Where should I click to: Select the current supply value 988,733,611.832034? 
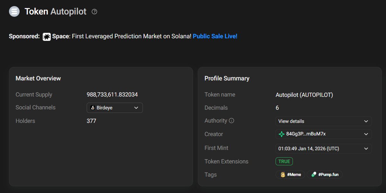(112, 95)
